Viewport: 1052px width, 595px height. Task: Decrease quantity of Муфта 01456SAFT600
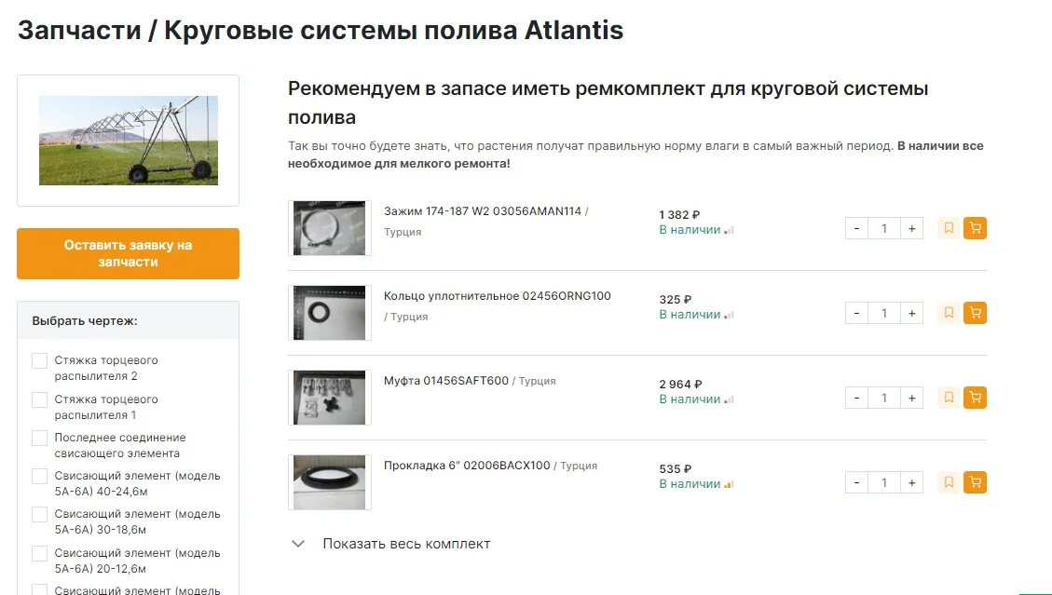click(856, 398)
